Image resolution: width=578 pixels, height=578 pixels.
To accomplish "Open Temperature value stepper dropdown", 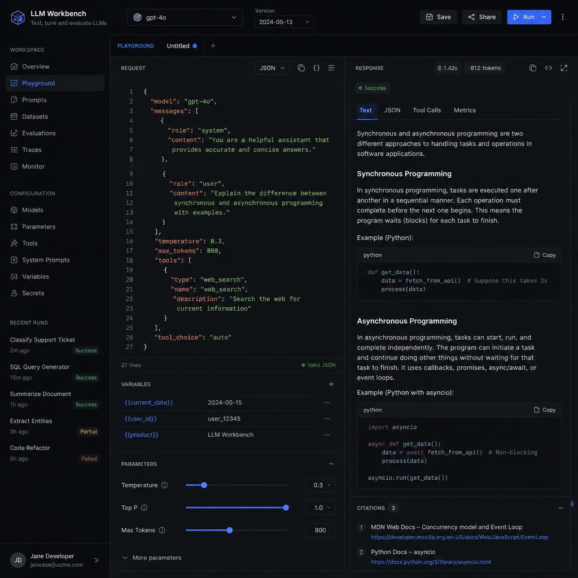I will click(329, 485).
